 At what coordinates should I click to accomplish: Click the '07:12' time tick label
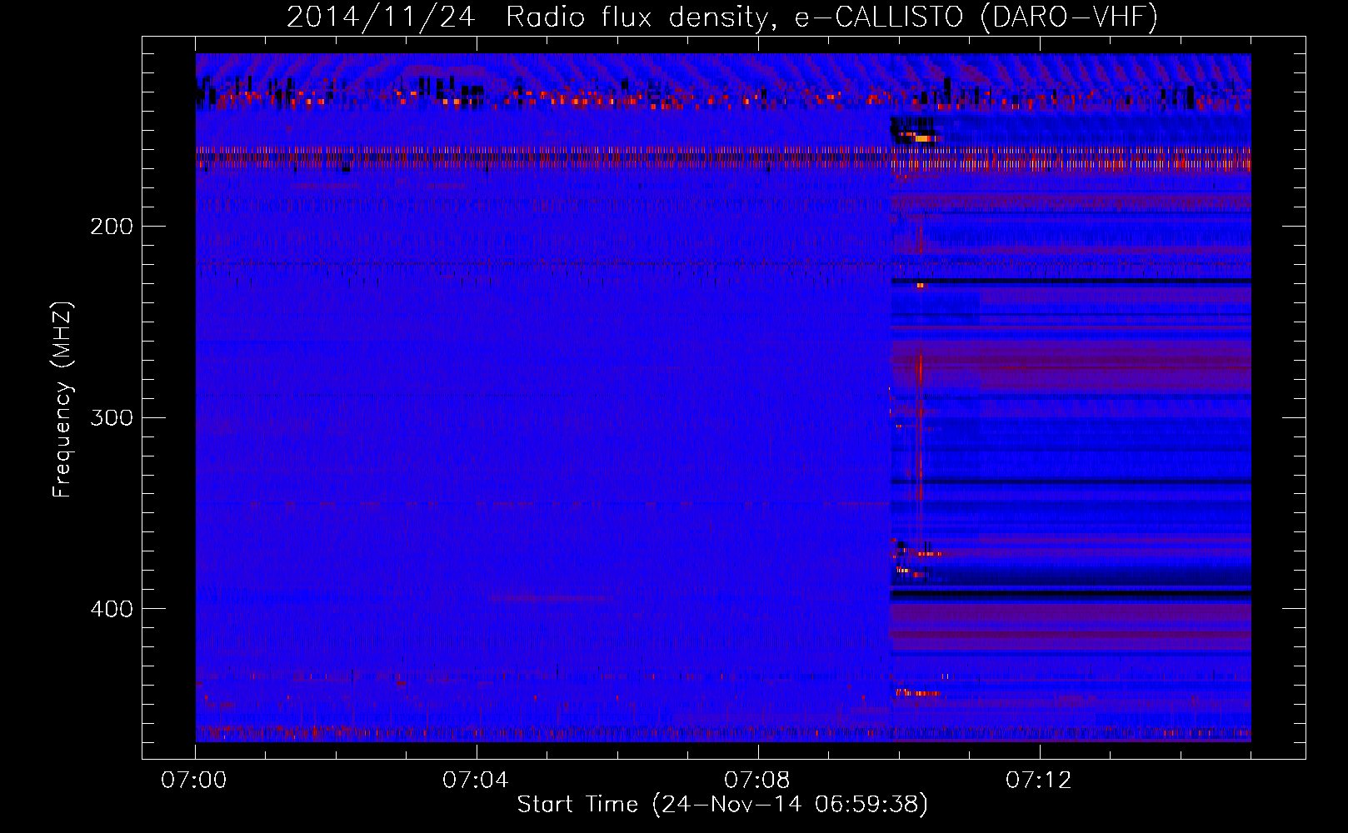1039,781
